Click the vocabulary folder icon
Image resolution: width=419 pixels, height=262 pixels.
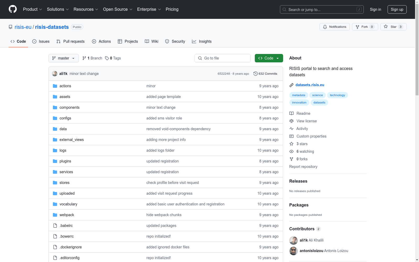tap(55, 204)
